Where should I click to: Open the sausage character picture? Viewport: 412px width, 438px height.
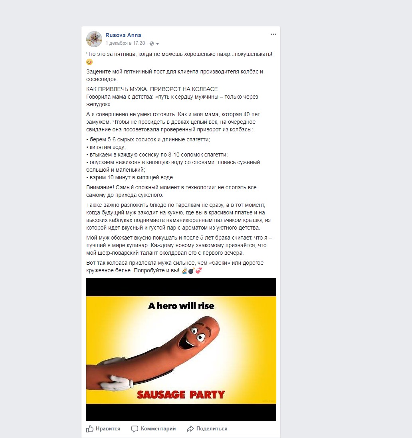(181, 349)
